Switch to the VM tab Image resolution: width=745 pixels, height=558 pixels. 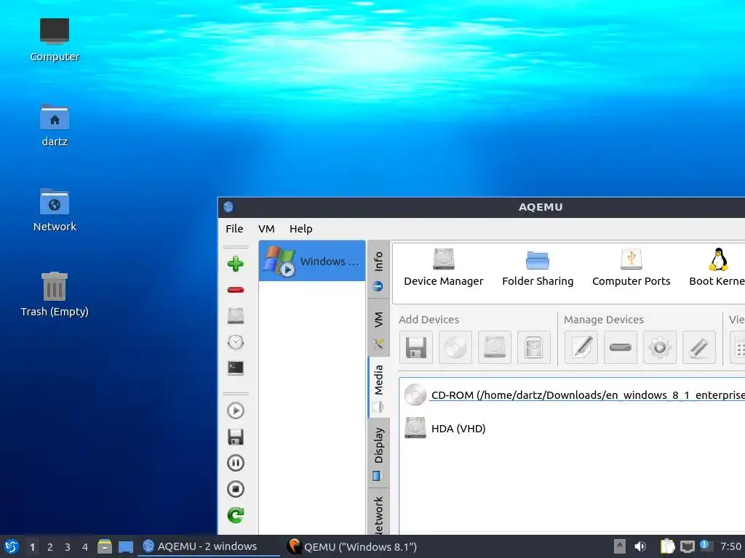pyautogui.click(x=378, y=329)
